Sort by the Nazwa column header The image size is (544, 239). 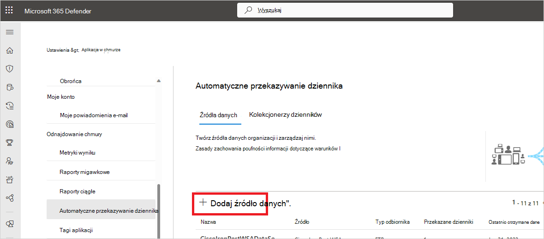point(208,221)
